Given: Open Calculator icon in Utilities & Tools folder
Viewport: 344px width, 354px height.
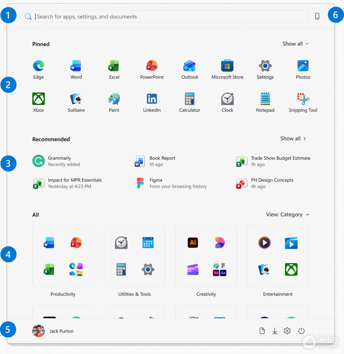Looking at the screenshot, I should 121,269.
